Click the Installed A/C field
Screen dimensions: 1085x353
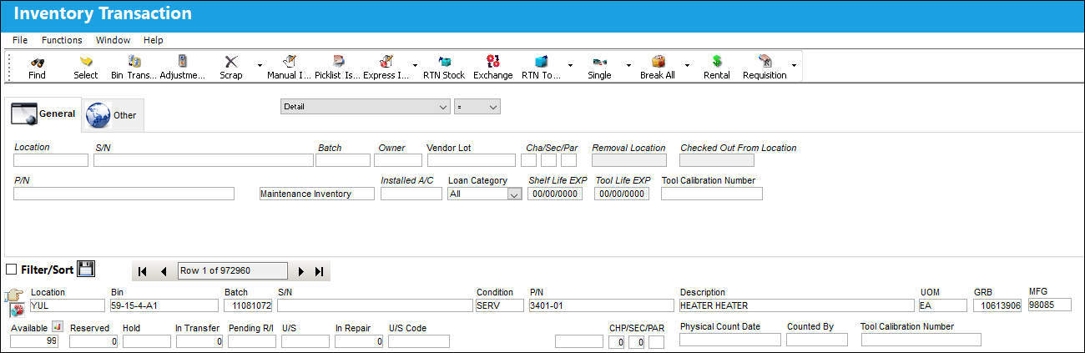coord(411,194)
